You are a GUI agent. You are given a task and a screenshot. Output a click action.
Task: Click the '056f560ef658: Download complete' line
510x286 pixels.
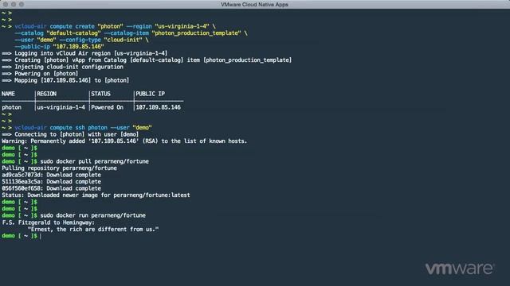(x=51, y=188)
